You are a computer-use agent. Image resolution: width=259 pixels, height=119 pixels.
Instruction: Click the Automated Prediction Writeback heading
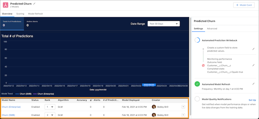[x=220, y=41]
